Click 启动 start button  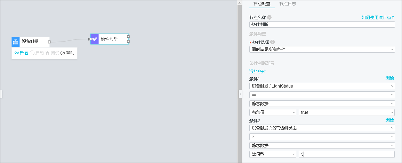click(x=37, y=53)
